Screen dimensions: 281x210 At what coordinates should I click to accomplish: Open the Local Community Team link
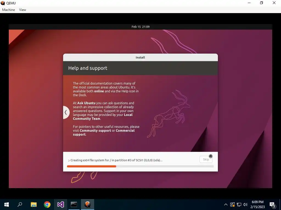(x=103, y=117)
